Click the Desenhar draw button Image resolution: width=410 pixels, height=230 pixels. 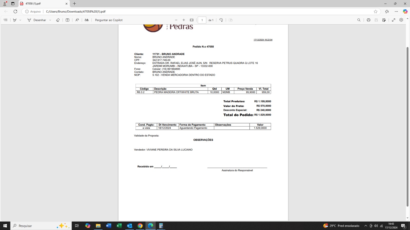[x=37, y=20]
